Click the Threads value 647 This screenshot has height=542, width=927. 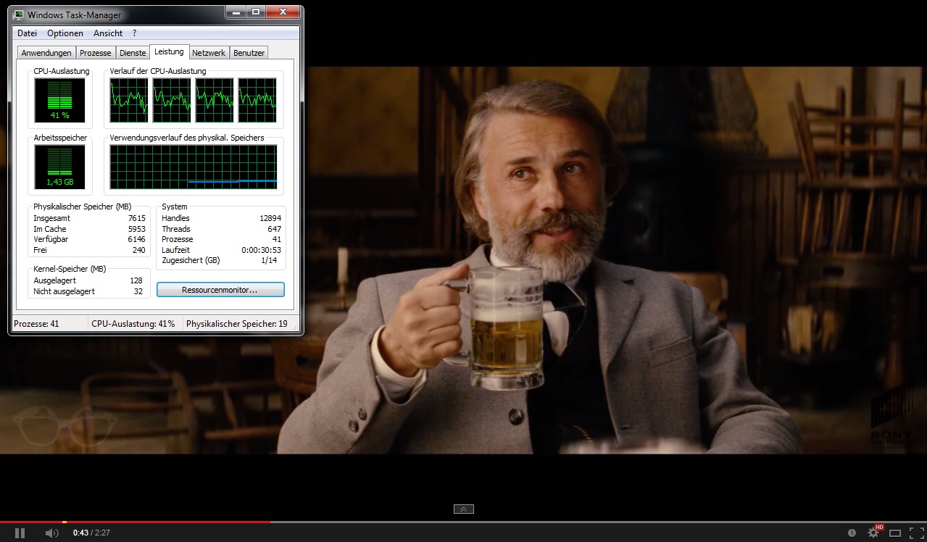(274, 229)
